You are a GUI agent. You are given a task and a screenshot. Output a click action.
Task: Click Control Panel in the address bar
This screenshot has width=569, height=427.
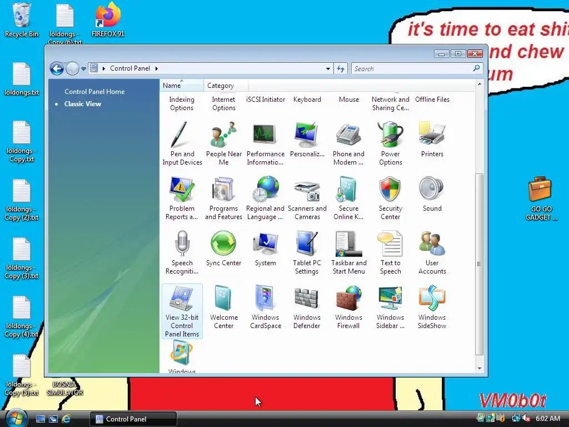point(130,68)
